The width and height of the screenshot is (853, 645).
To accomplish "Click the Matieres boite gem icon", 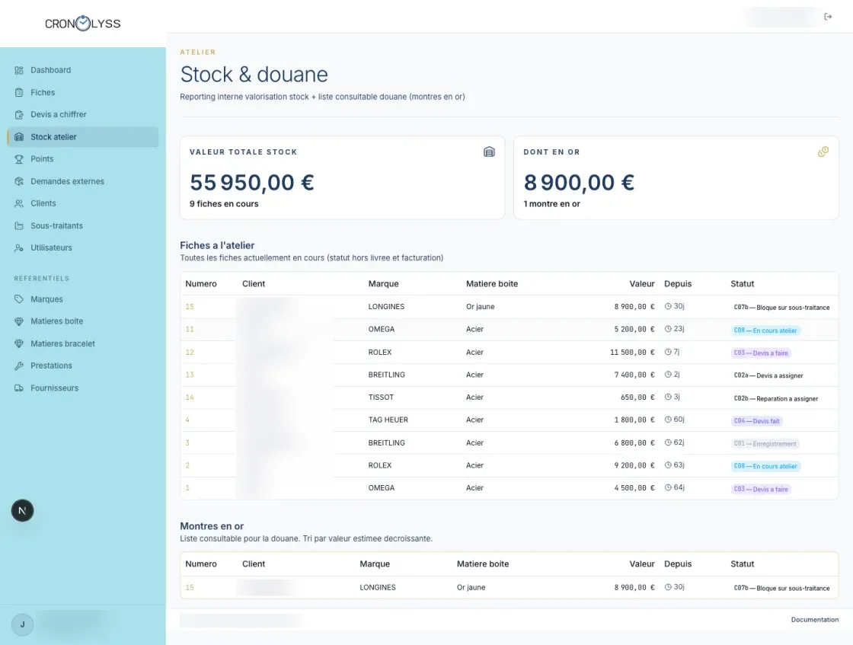I will click(x=19, y=321).
